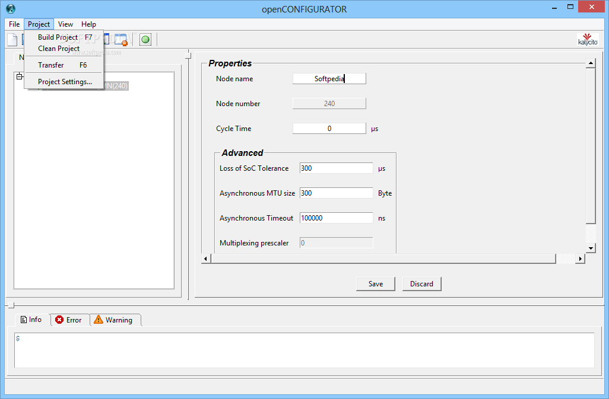Click the vertical scrollbar thumb in Properties
Image resolution: width=609 pixels, height=399 pixels.
(x=591, y=146)
